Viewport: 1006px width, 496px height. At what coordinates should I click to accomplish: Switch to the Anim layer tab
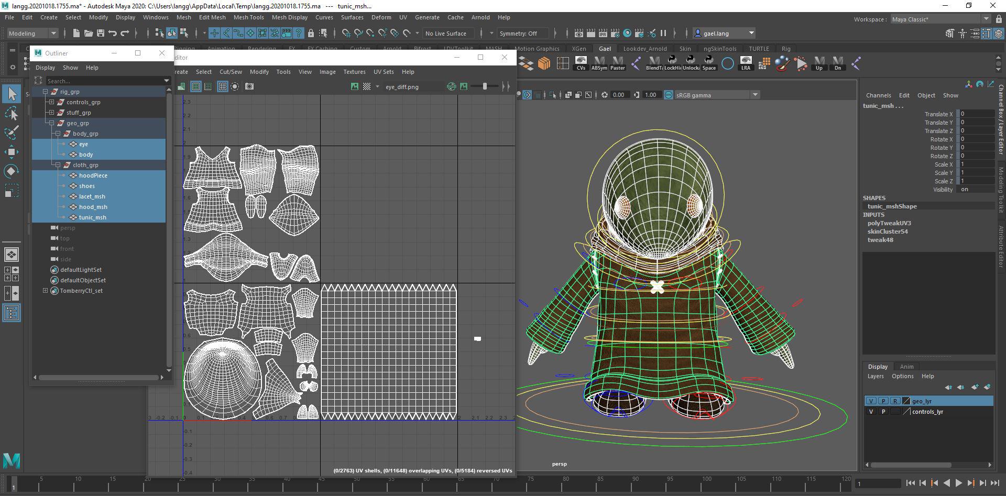pyautogui.click(x=906, y=367)
